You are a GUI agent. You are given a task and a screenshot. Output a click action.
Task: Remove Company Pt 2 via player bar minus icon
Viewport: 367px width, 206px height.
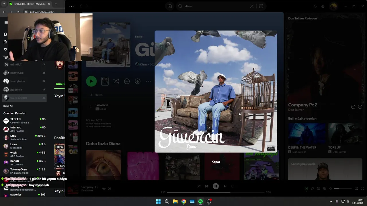tap(104, 189)
